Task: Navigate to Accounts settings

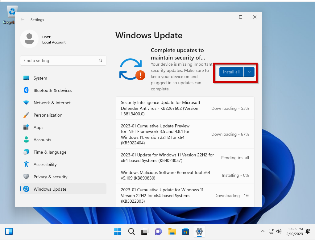Action: (x=63, y=139)
